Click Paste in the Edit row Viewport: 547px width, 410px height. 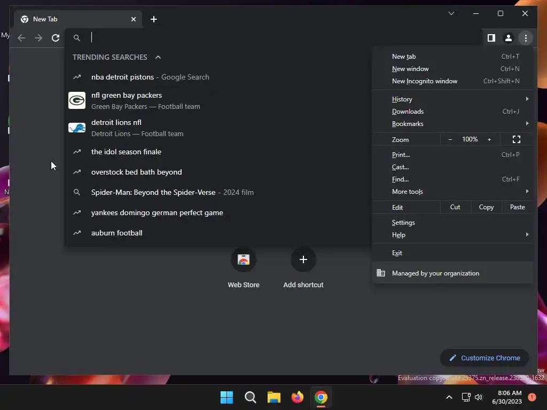tap(517, 207)
